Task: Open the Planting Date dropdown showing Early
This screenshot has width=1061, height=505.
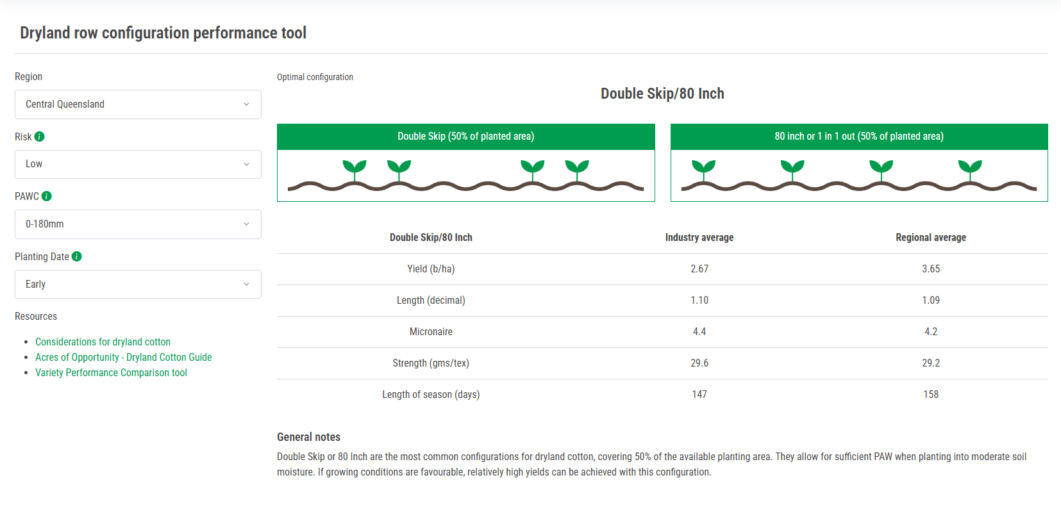Action: pyautogui.click(x=138, y=284)
